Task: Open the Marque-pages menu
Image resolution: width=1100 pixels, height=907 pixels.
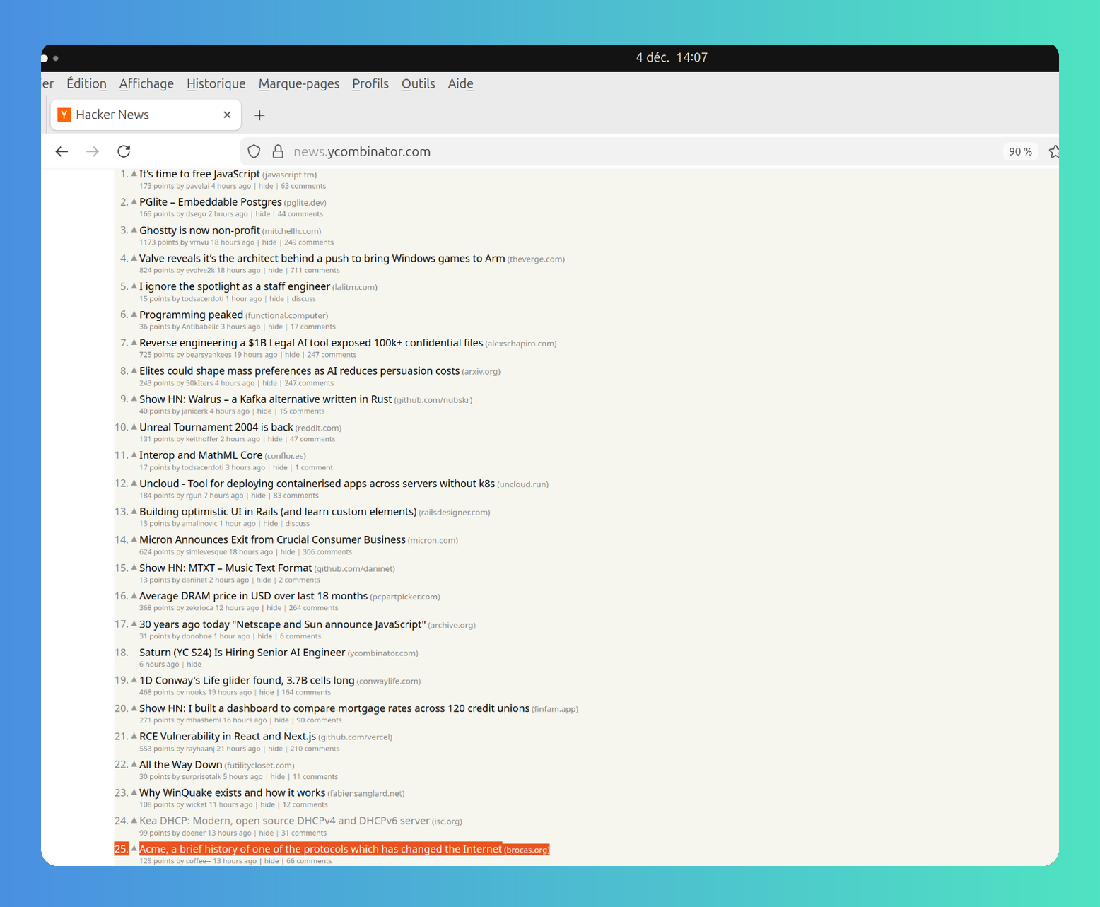Action: coord(298,83)
